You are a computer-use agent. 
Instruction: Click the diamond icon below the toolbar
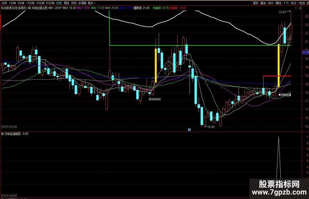coord(296,8)
